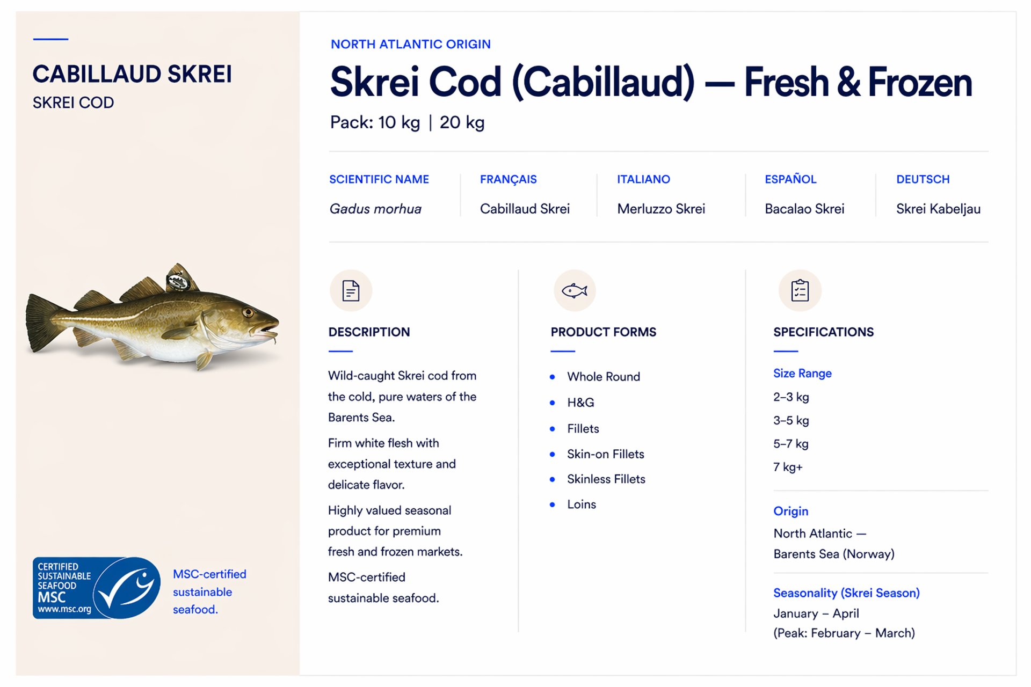The image size is (1031, 687).
Task: Click the Scientific Name column header
Action: [x=379, y=179]
